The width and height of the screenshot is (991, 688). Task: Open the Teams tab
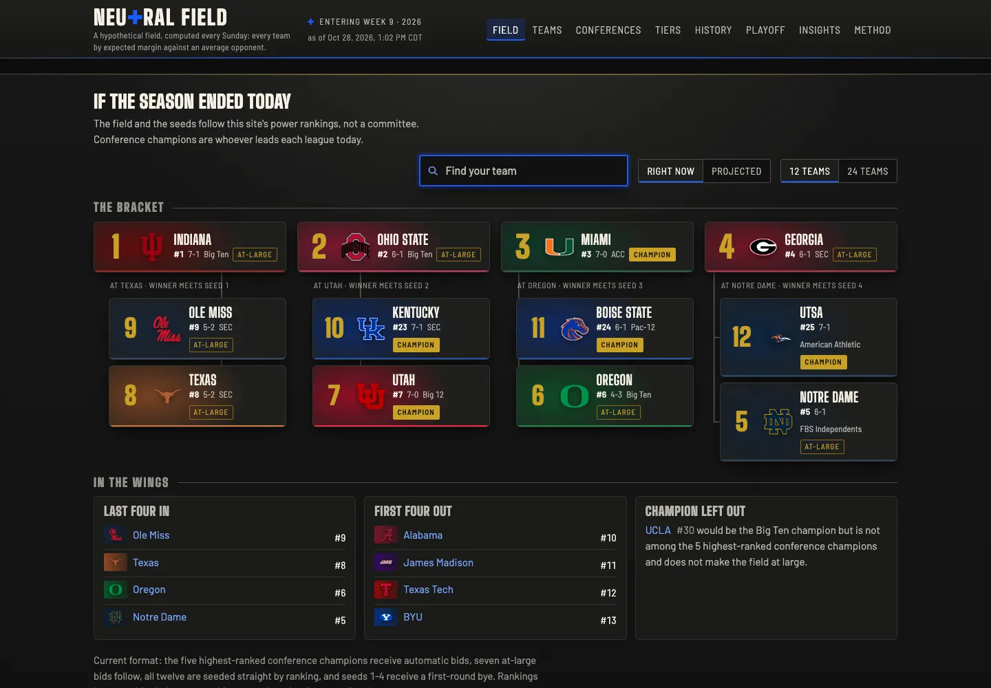(x=547, y=30)
